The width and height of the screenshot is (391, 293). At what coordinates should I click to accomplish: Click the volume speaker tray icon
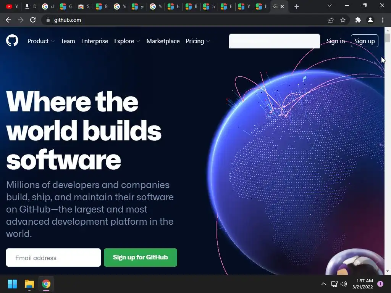click(x=344, y=284)
